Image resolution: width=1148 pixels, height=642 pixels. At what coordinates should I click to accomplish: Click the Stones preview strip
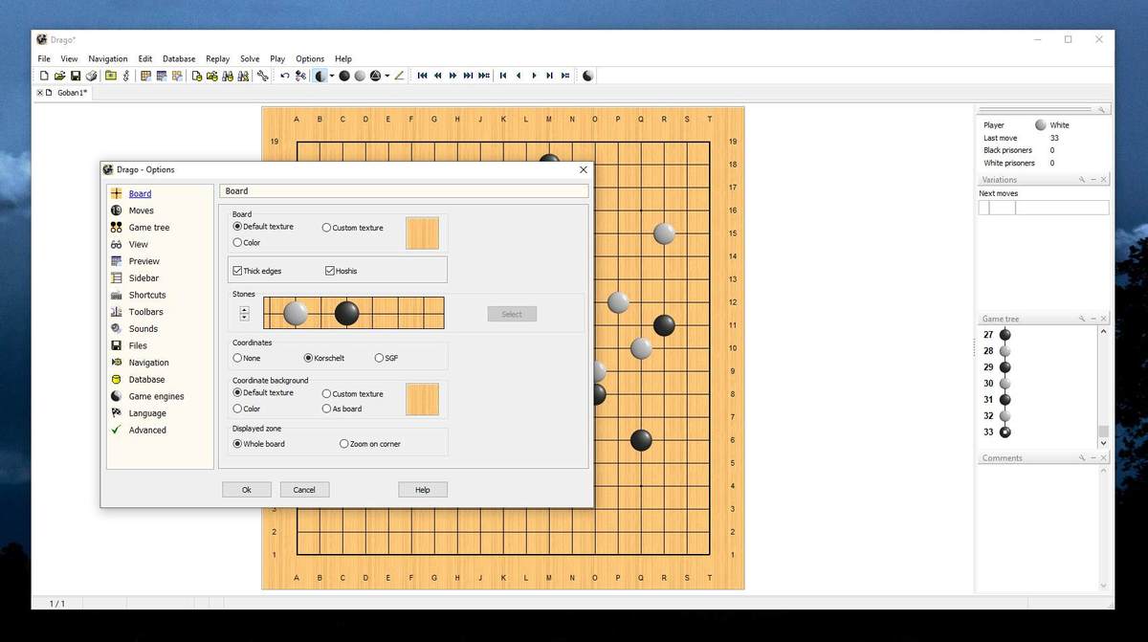(354, 313)
